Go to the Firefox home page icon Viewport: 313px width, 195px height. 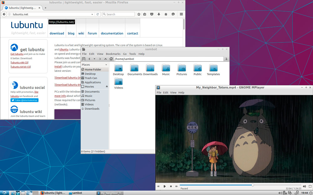[x=166, y=14]
